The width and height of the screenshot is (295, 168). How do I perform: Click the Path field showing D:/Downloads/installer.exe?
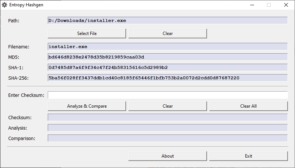(x=167, y=20)
